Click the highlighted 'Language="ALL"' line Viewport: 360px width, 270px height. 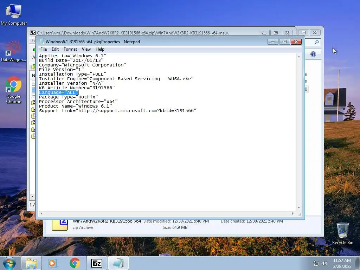click(59, 92)
